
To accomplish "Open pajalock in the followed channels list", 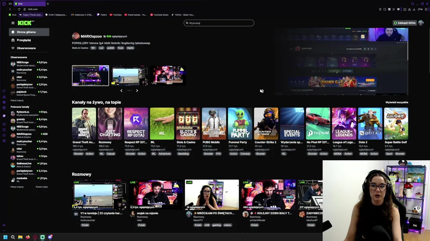I will tap(29, 93).
